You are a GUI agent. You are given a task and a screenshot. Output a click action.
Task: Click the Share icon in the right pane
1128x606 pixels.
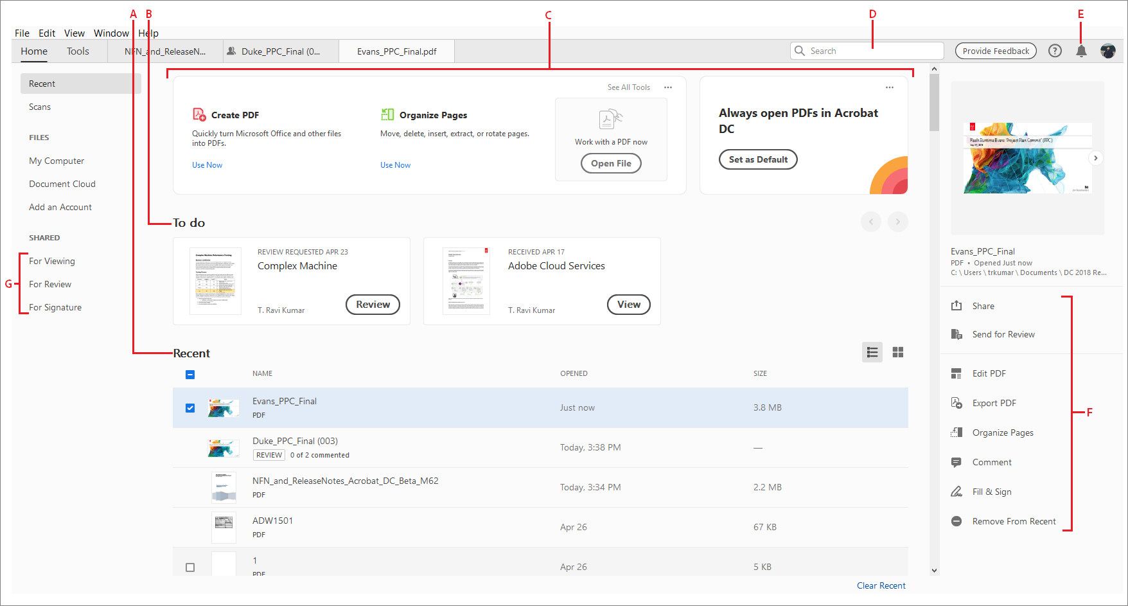[956, 306]
